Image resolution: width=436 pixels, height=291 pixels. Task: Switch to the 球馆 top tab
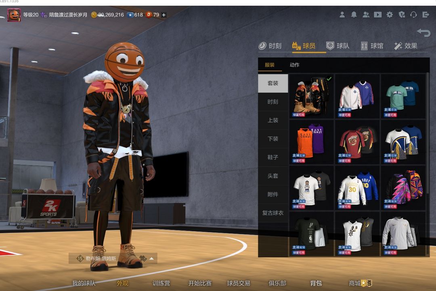pyautogui.click(x=372, y=46)
